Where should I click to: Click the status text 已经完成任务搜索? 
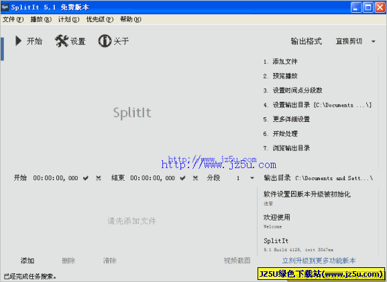pos(30,277)
